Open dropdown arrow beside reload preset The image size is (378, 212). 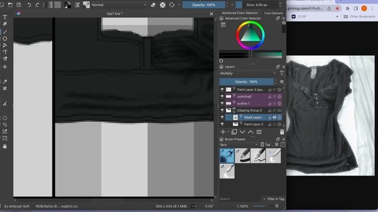pyautogui.click(x=179, y=5)
